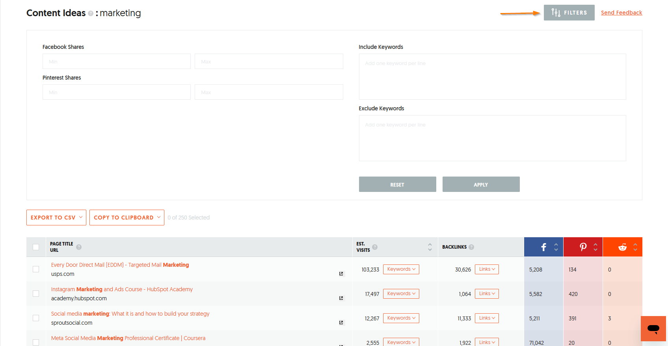Screen dimensions: 668x346
Task: Open academy.hubspot.com external link icon
Action: (341, 298)
